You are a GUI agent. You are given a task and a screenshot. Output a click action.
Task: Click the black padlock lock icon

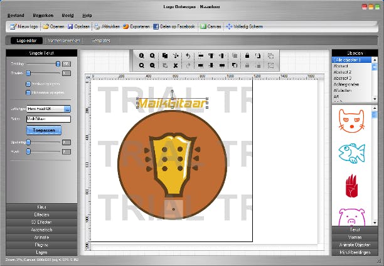[x=247, y=56]
